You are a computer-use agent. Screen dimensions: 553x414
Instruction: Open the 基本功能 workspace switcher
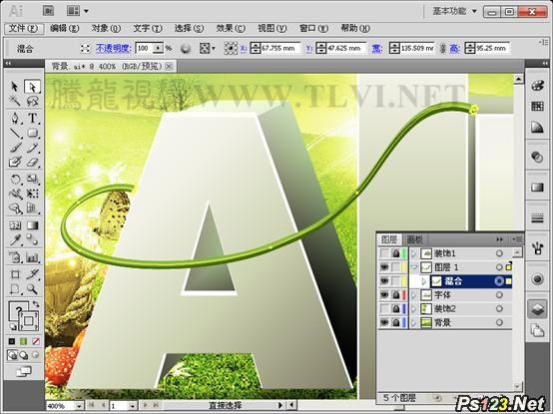454,11
